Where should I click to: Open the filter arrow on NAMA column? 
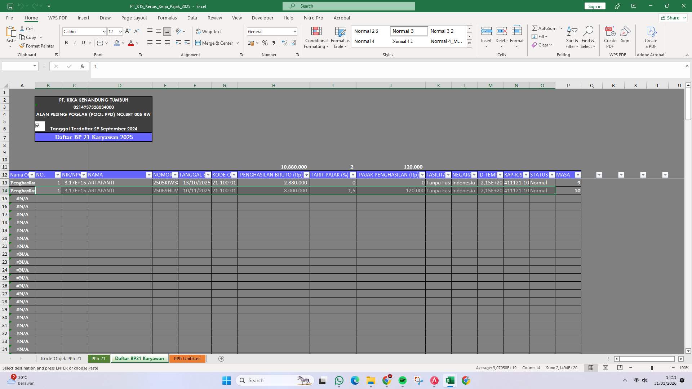149,175
